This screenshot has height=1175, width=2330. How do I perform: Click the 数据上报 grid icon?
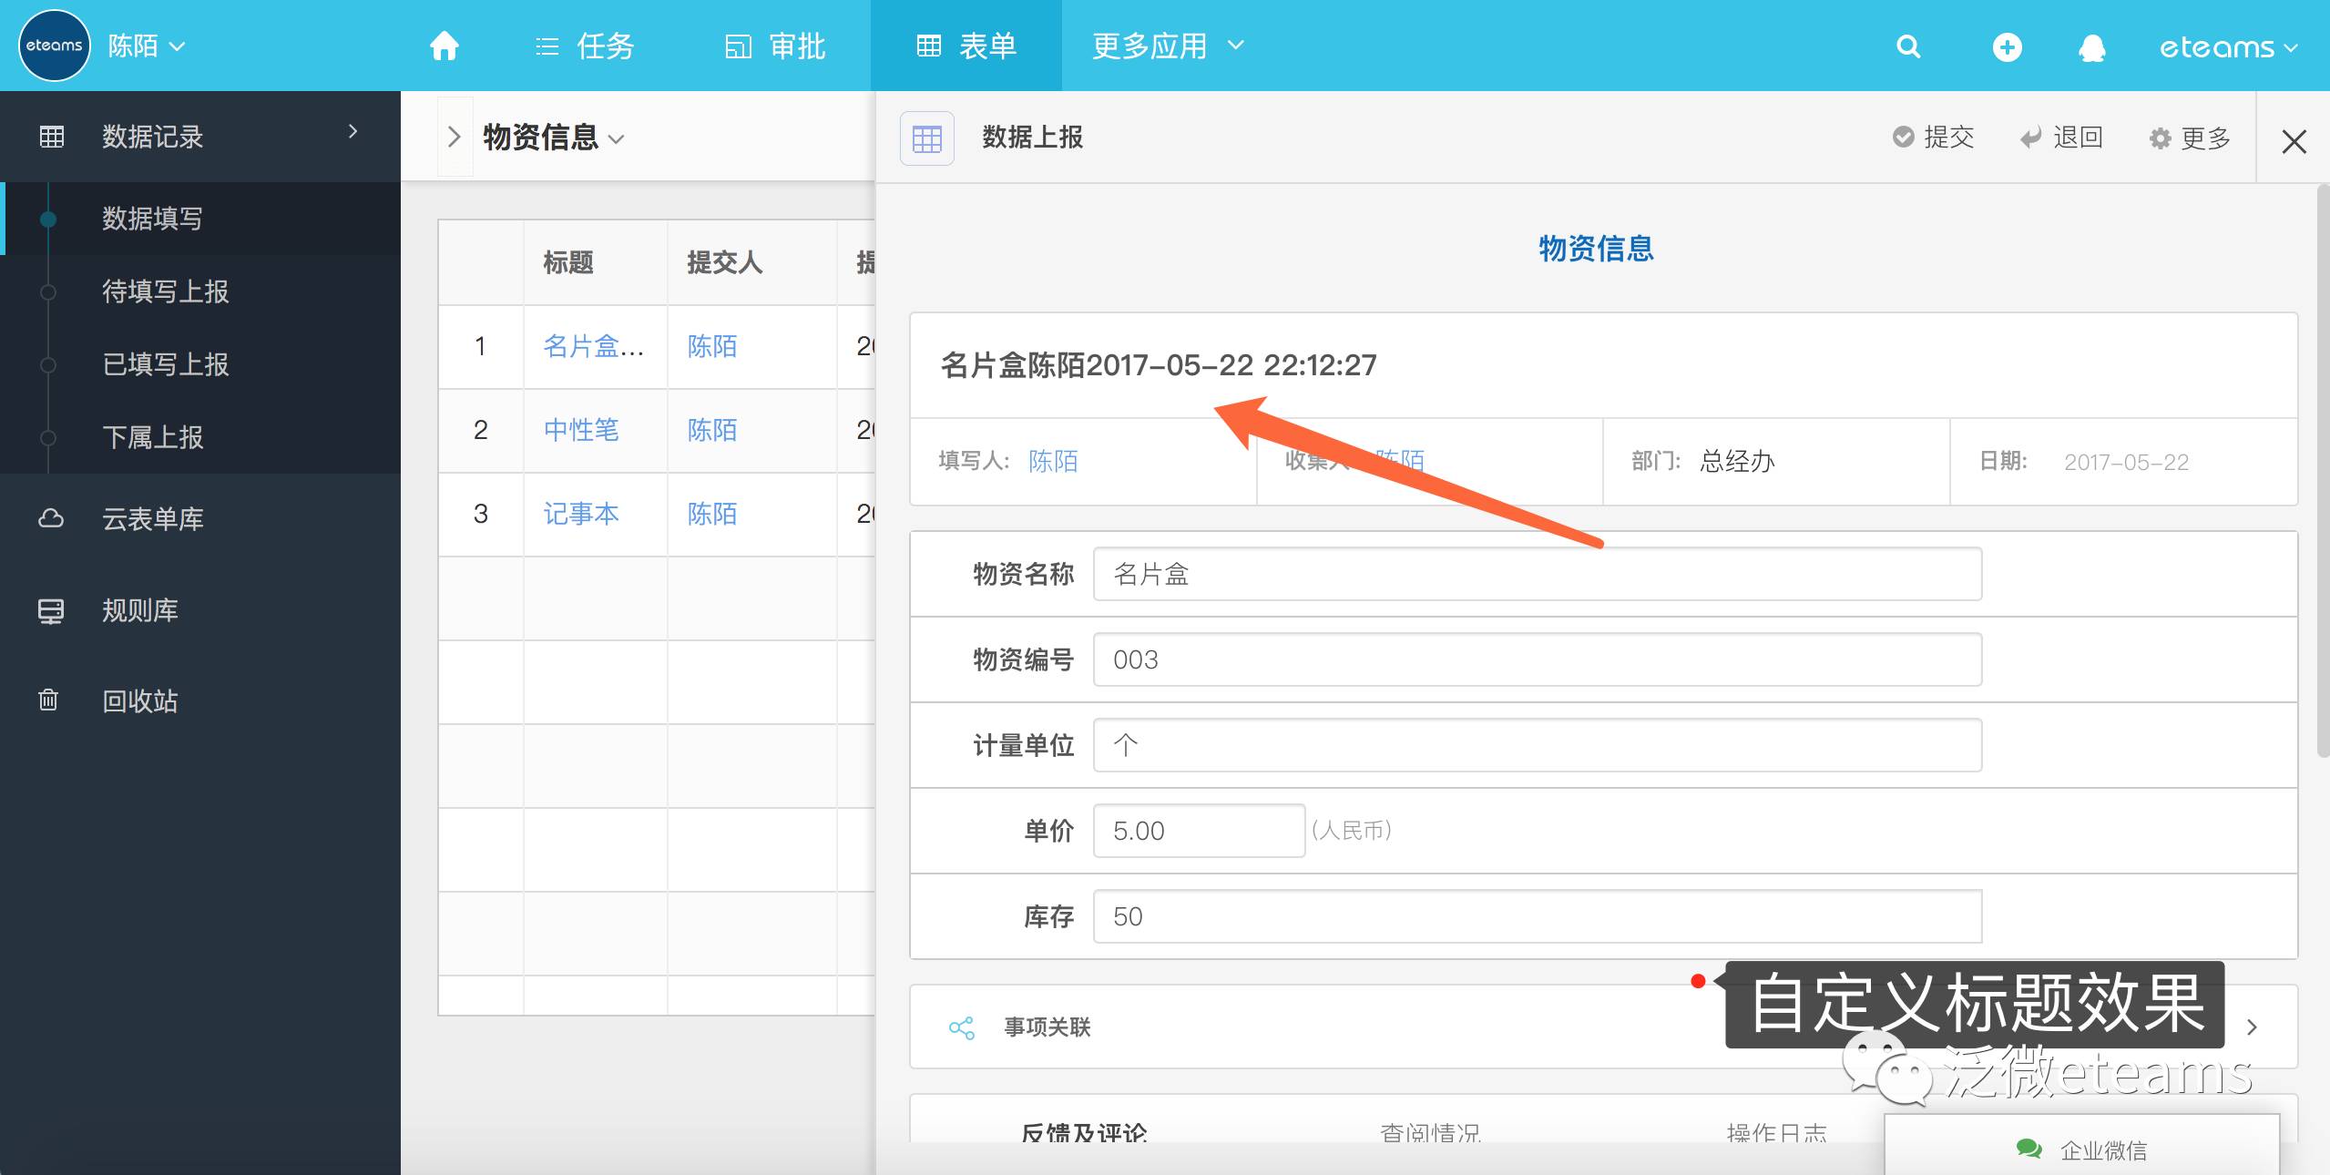[x=926, y=138]
